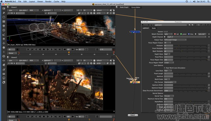This screenshot has width=211, height=121.
Task: Open the Viewer1 Global range dropdown
Action: pyautogui.click(x=13, y=53)
